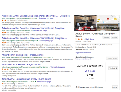121x92 pixels.
Task: Click the 'Envoyer' button
Action: click(x=115, y=87)
